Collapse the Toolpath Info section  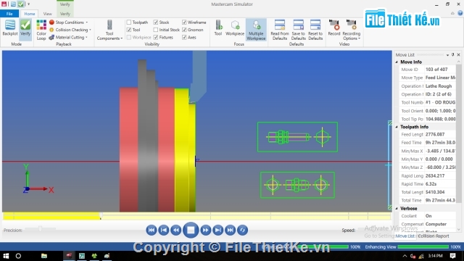397,127
